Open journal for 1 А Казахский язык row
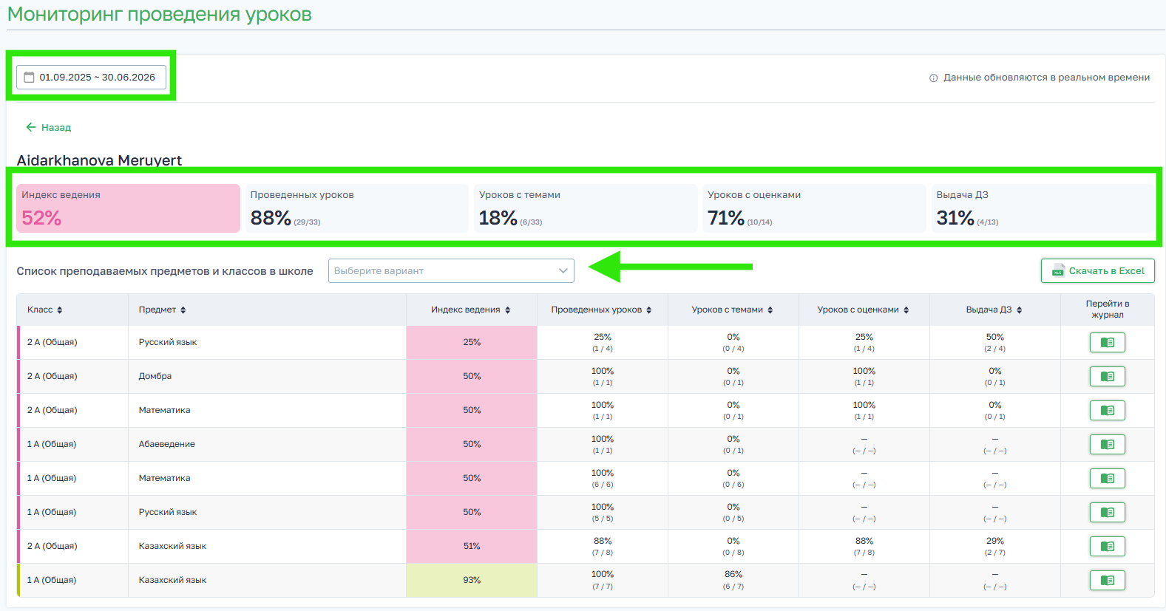 tap(1107, 581)
